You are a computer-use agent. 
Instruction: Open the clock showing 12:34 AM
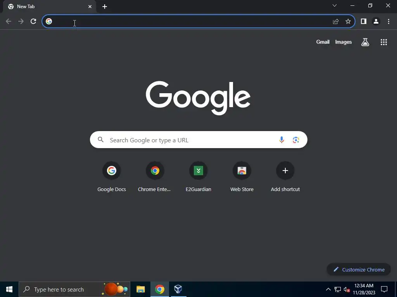(x=364, y=289)
